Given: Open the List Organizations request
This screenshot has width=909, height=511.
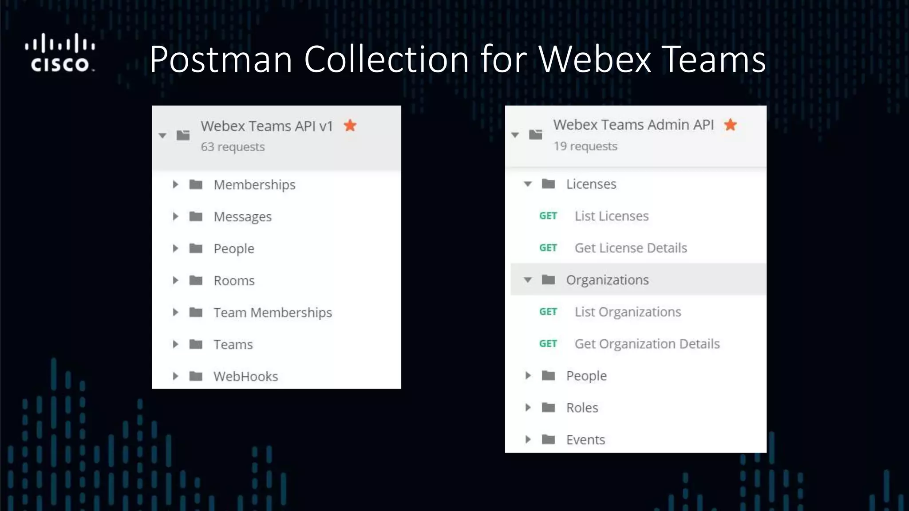Looking at the screenshot, I should coord(628,311).
